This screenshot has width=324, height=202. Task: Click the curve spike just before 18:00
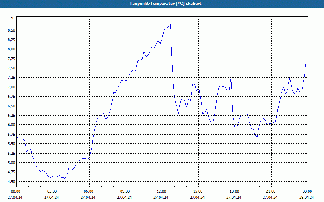tap(231, 78)
